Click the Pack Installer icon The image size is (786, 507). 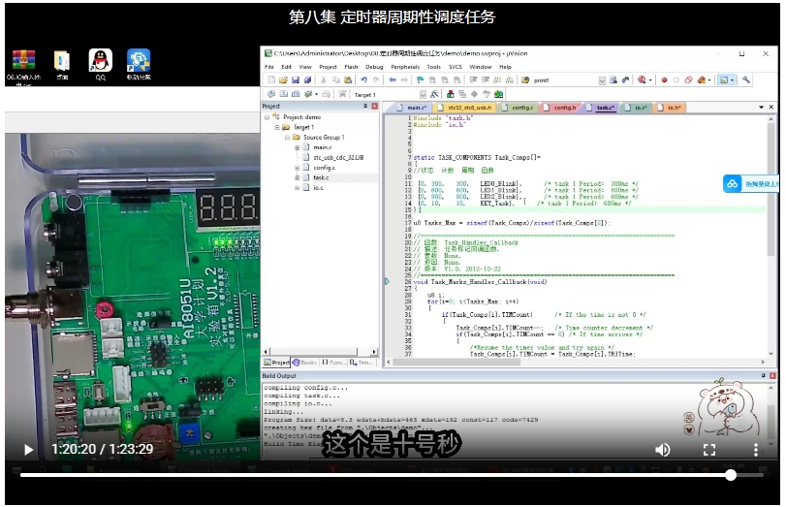[x=498, y=94]
